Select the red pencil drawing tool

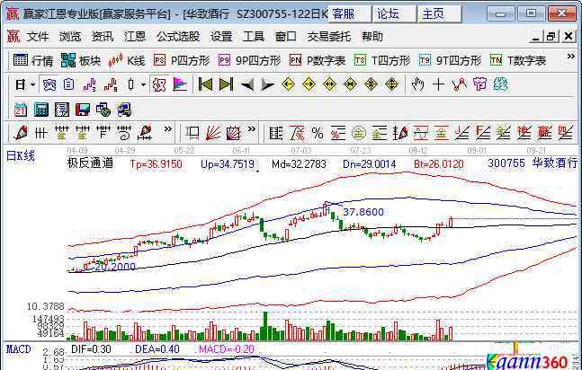coord(21,132)
